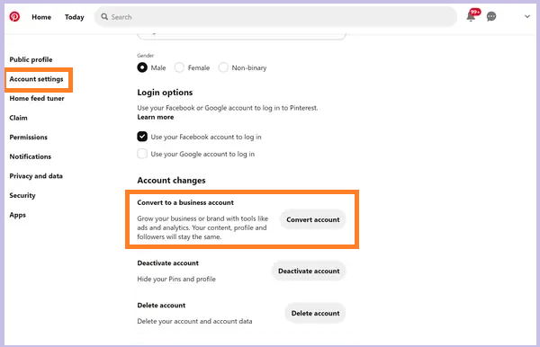
Task: Click the search magnifier icon
Action: coord(104,16)
